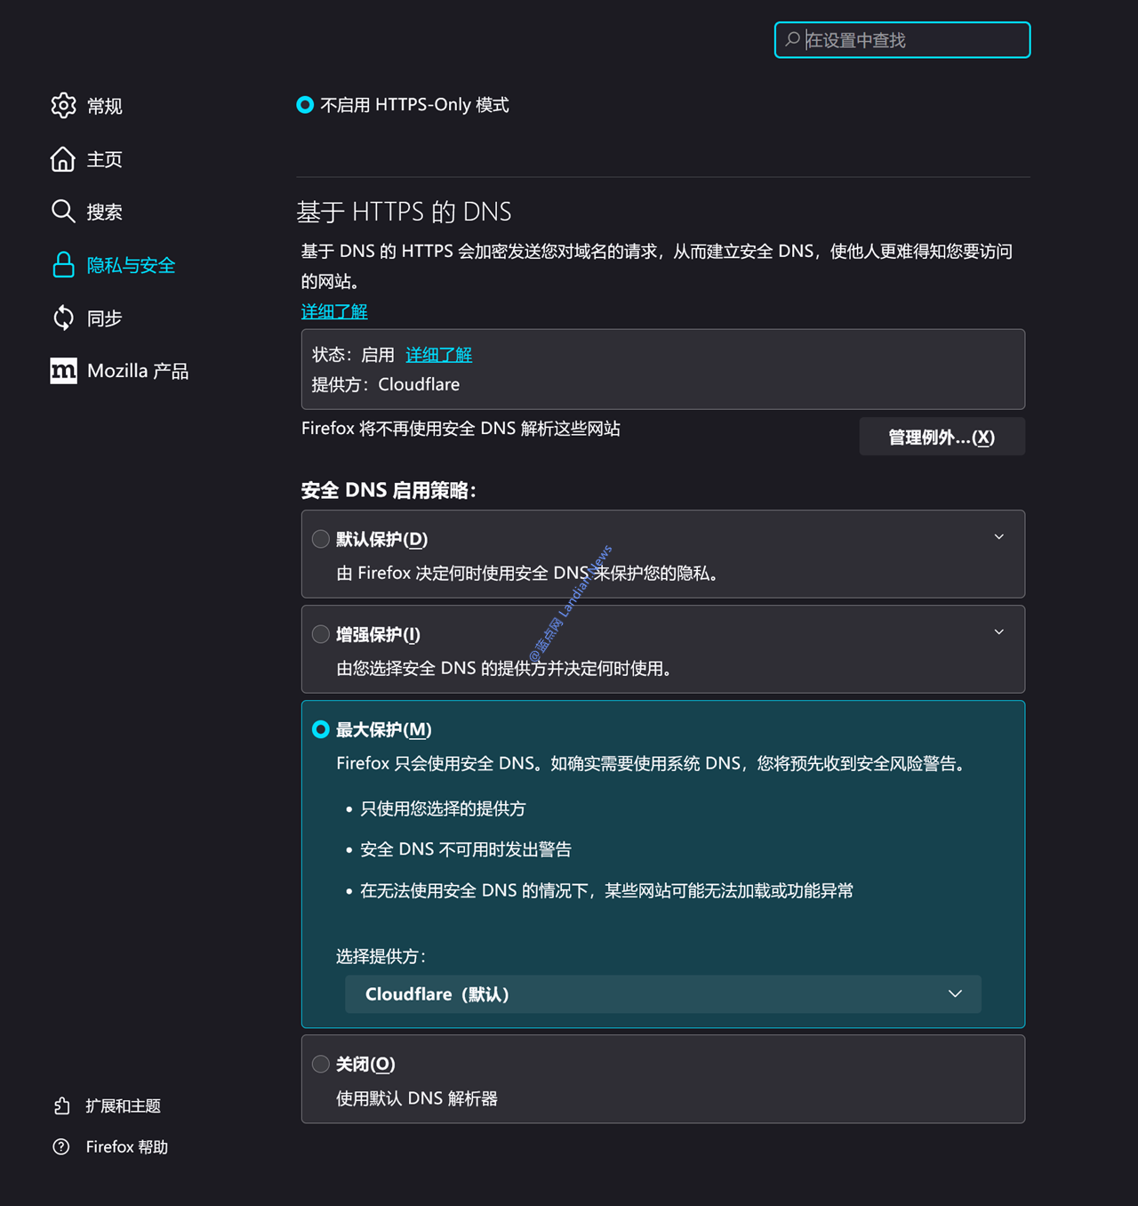Select the 默认保护 radio option

point(321,539)
